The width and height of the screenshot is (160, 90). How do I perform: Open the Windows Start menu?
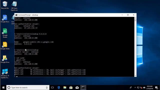coord(3,87)
